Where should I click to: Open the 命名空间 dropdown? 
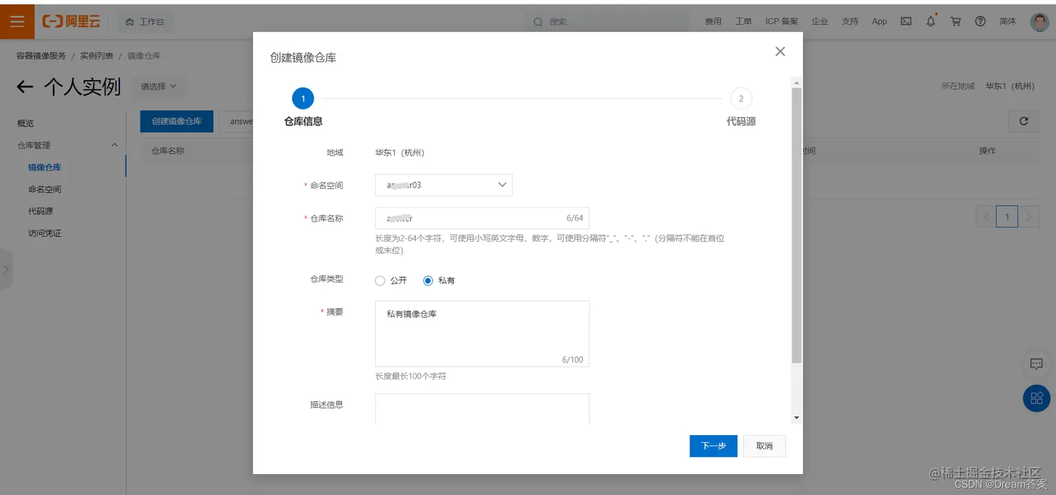point(443,185)
